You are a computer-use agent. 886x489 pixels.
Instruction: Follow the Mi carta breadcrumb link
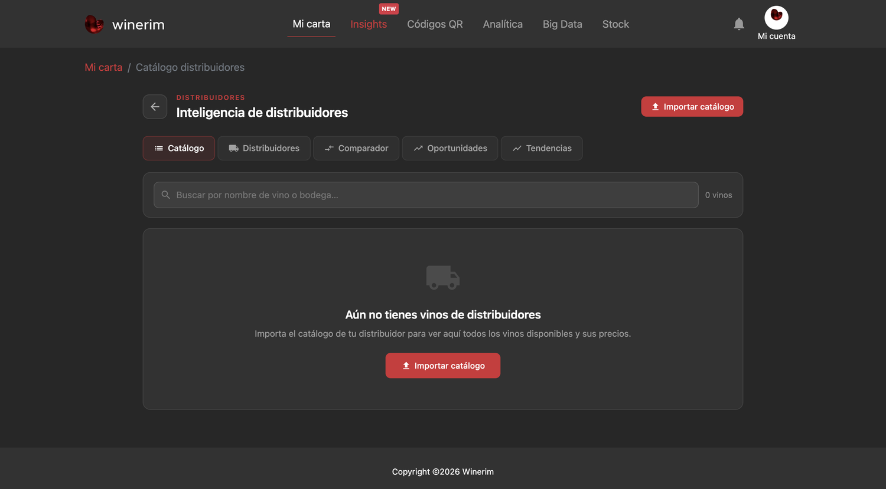(103, 67)
